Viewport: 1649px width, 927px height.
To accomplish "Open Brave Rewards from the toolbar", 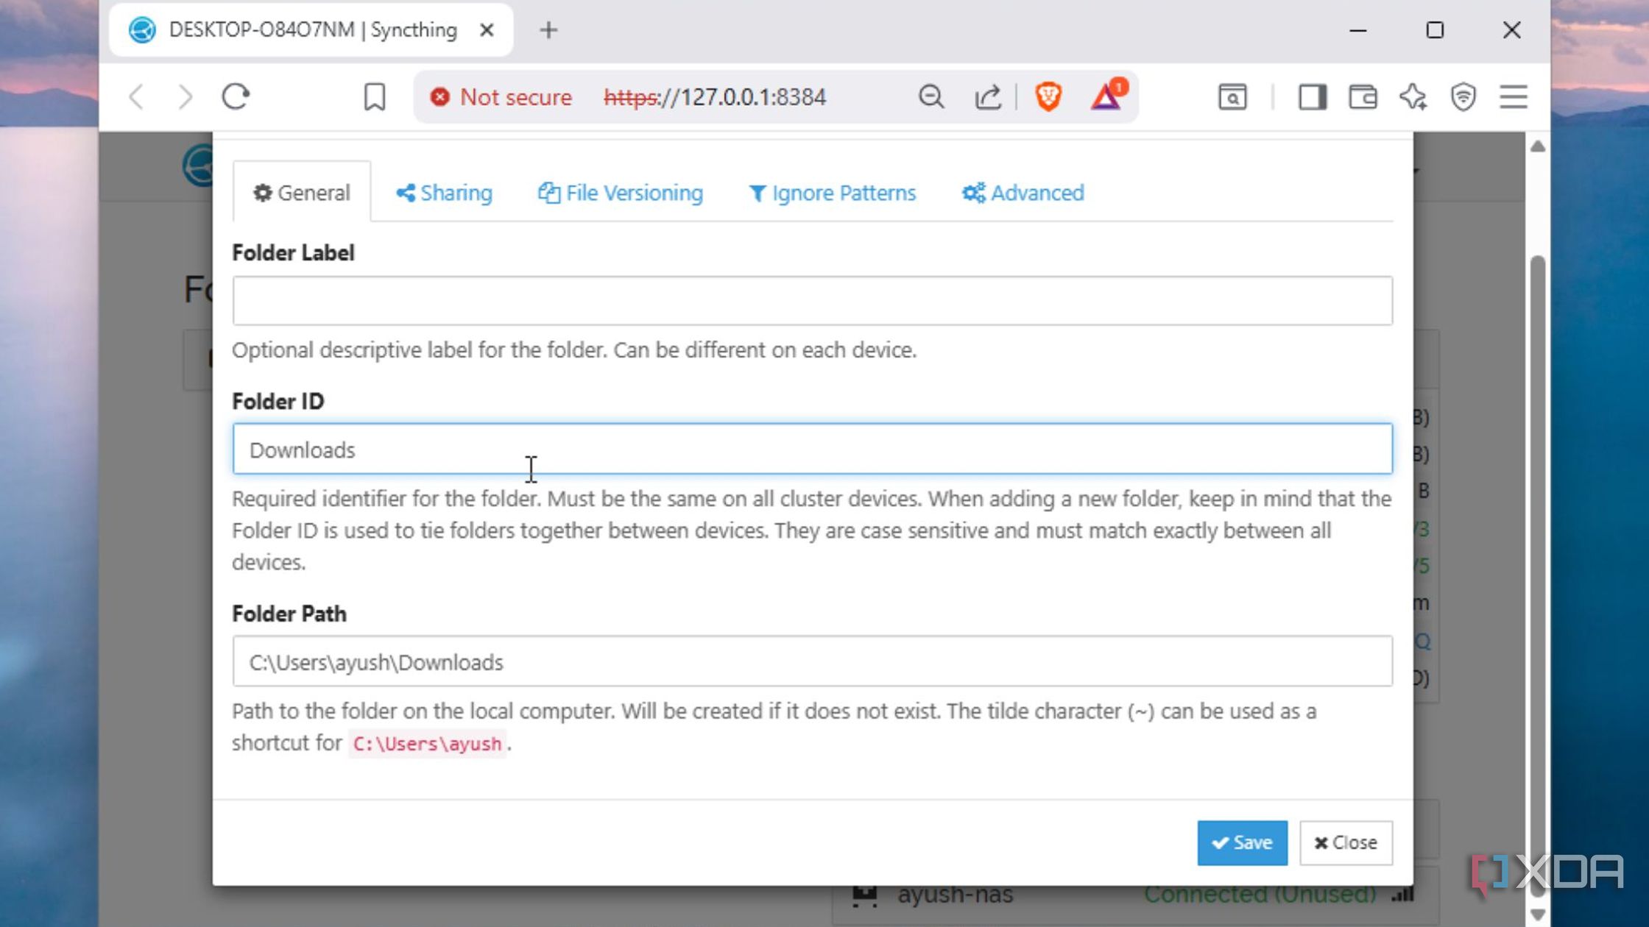I will 1106,96.
